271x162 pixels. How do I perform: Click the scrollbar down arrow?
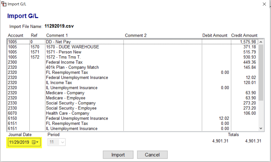point(261,128)
